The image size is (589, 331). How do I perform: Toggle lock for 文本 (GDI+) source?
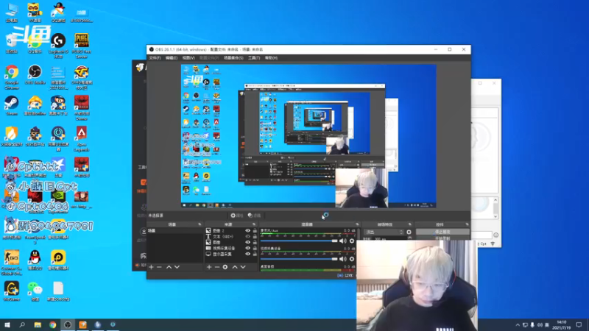[x=255, y=237]
